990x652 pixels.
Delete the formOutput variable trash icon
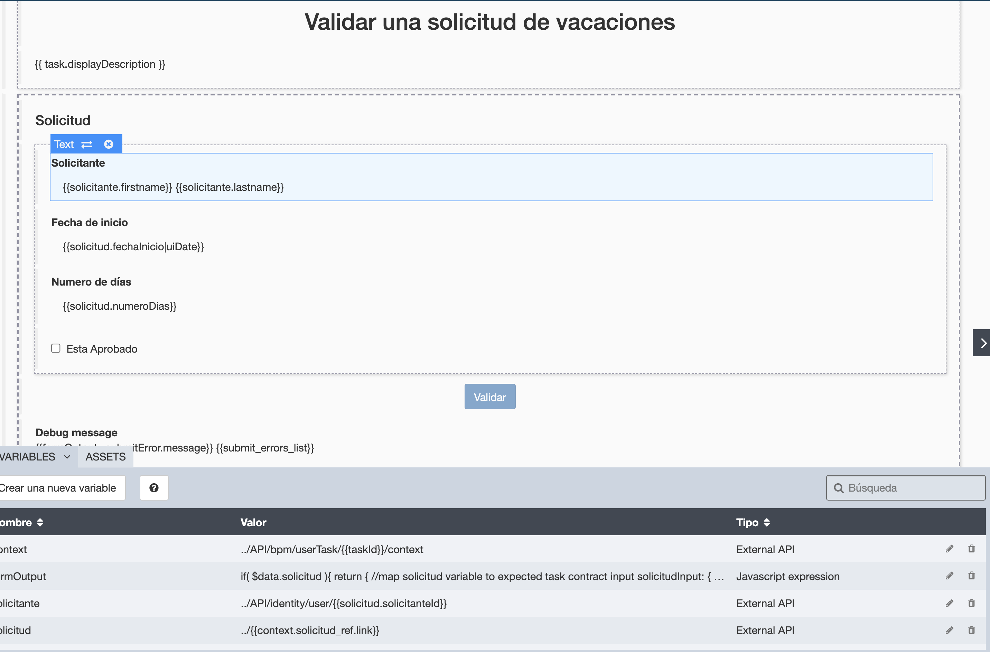(971, 576)
